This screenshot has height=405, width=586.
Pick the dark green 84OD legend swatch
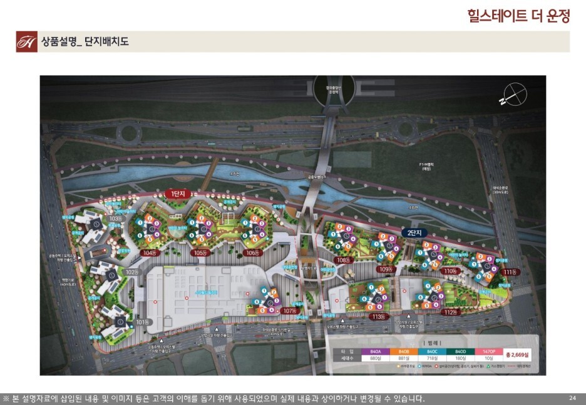460,352
